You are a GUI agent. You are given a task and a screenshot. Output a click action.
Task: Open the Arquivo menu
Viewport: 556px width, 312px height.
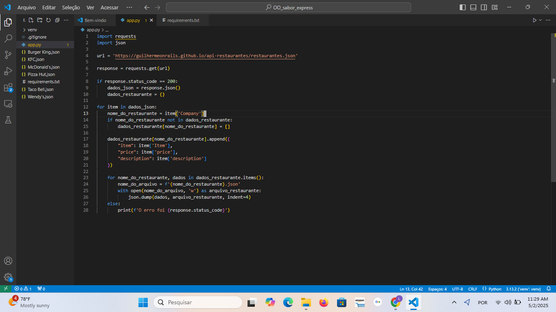(x=26, y=7)
